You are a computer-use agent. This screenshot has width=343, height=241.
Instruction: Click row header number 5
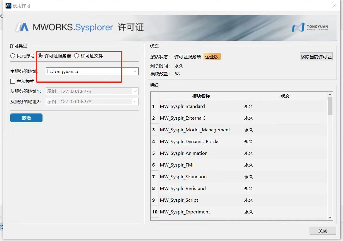coord(155,153)
